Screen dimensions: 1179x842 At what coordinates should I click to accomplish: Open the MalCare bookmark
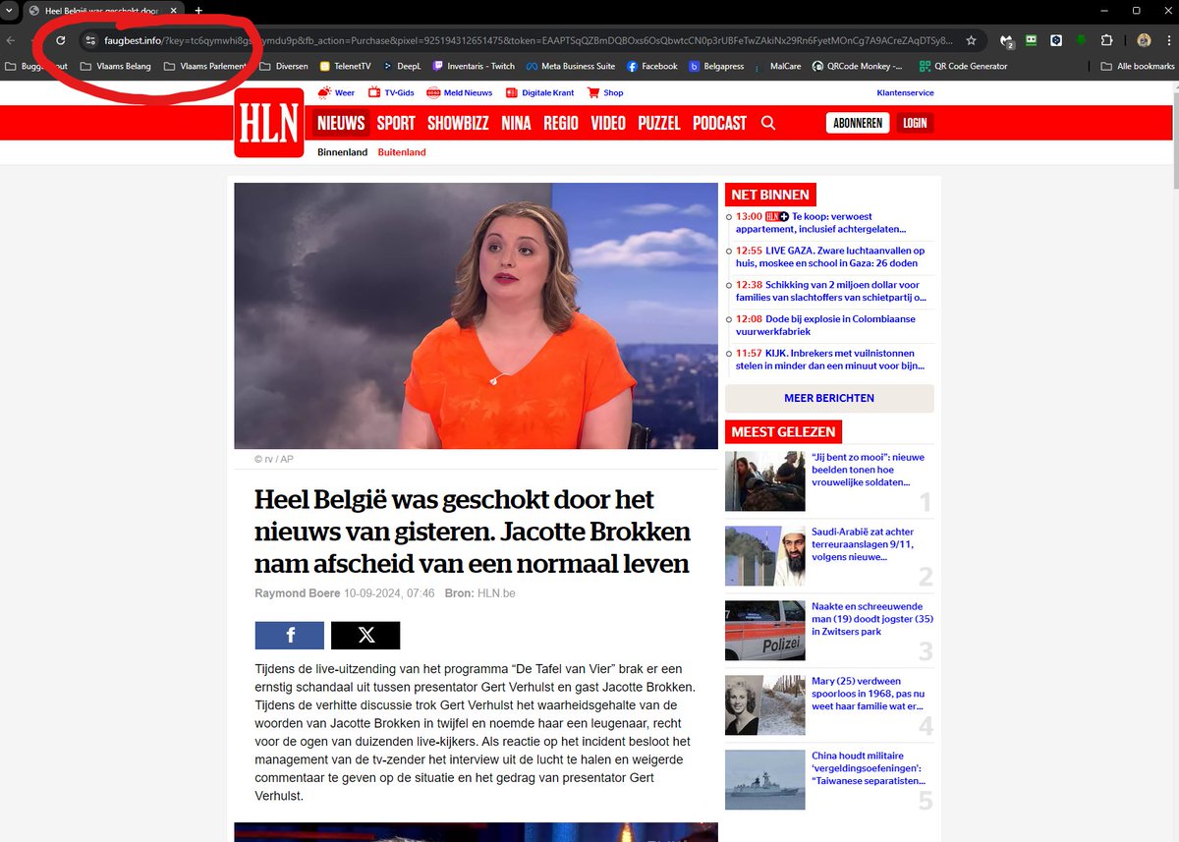(x=778, y=66)
